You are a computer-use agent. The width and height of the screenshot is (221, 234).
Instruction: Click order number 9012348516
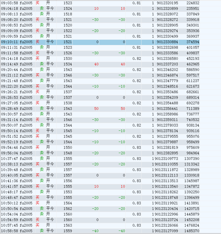[167, 86]
